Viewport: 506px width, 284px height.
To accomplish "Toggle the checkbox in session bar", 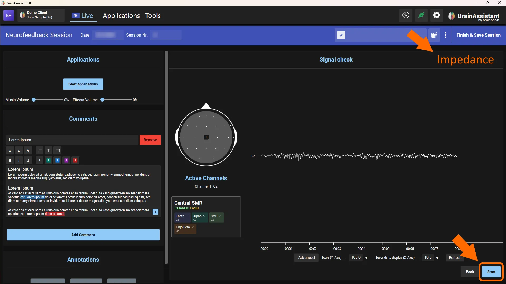I will point(341,35).
